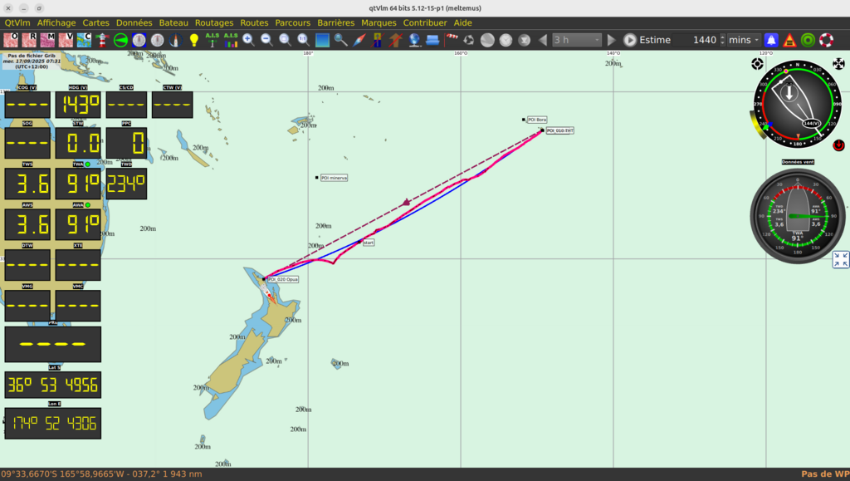Open the Barrières menu
The height and width of the screenshot is (481, 850).
pos(335,23)
